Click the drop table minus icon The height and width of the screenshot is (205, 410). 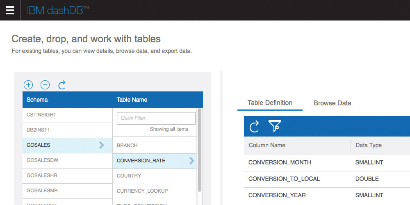coord(45,85)
